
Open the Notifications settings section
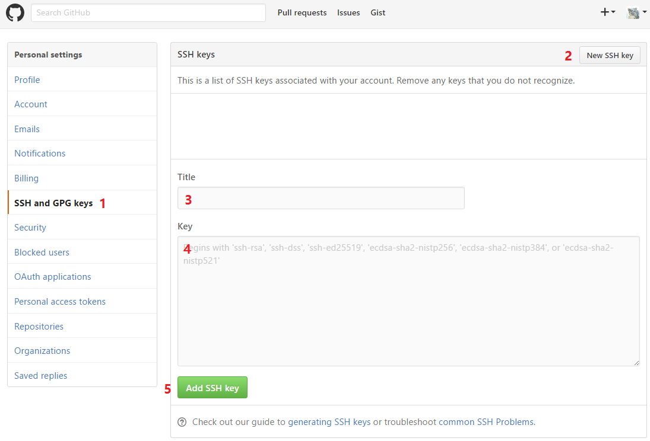(x=40, y=153)
